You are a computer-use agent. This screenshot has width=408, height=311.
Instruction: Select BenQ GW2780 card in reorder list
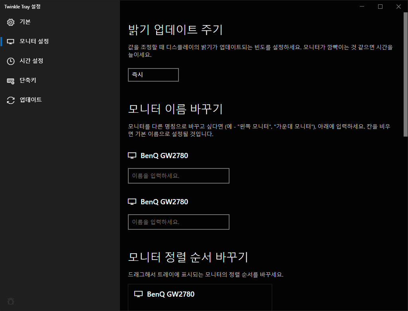click(x=200, y=297)
